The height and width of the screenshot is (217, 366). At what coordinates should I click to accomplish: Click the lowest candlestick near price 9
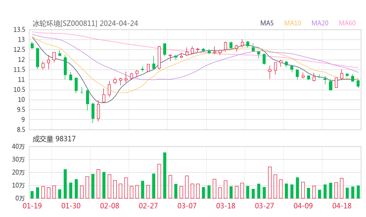point(92,111)
